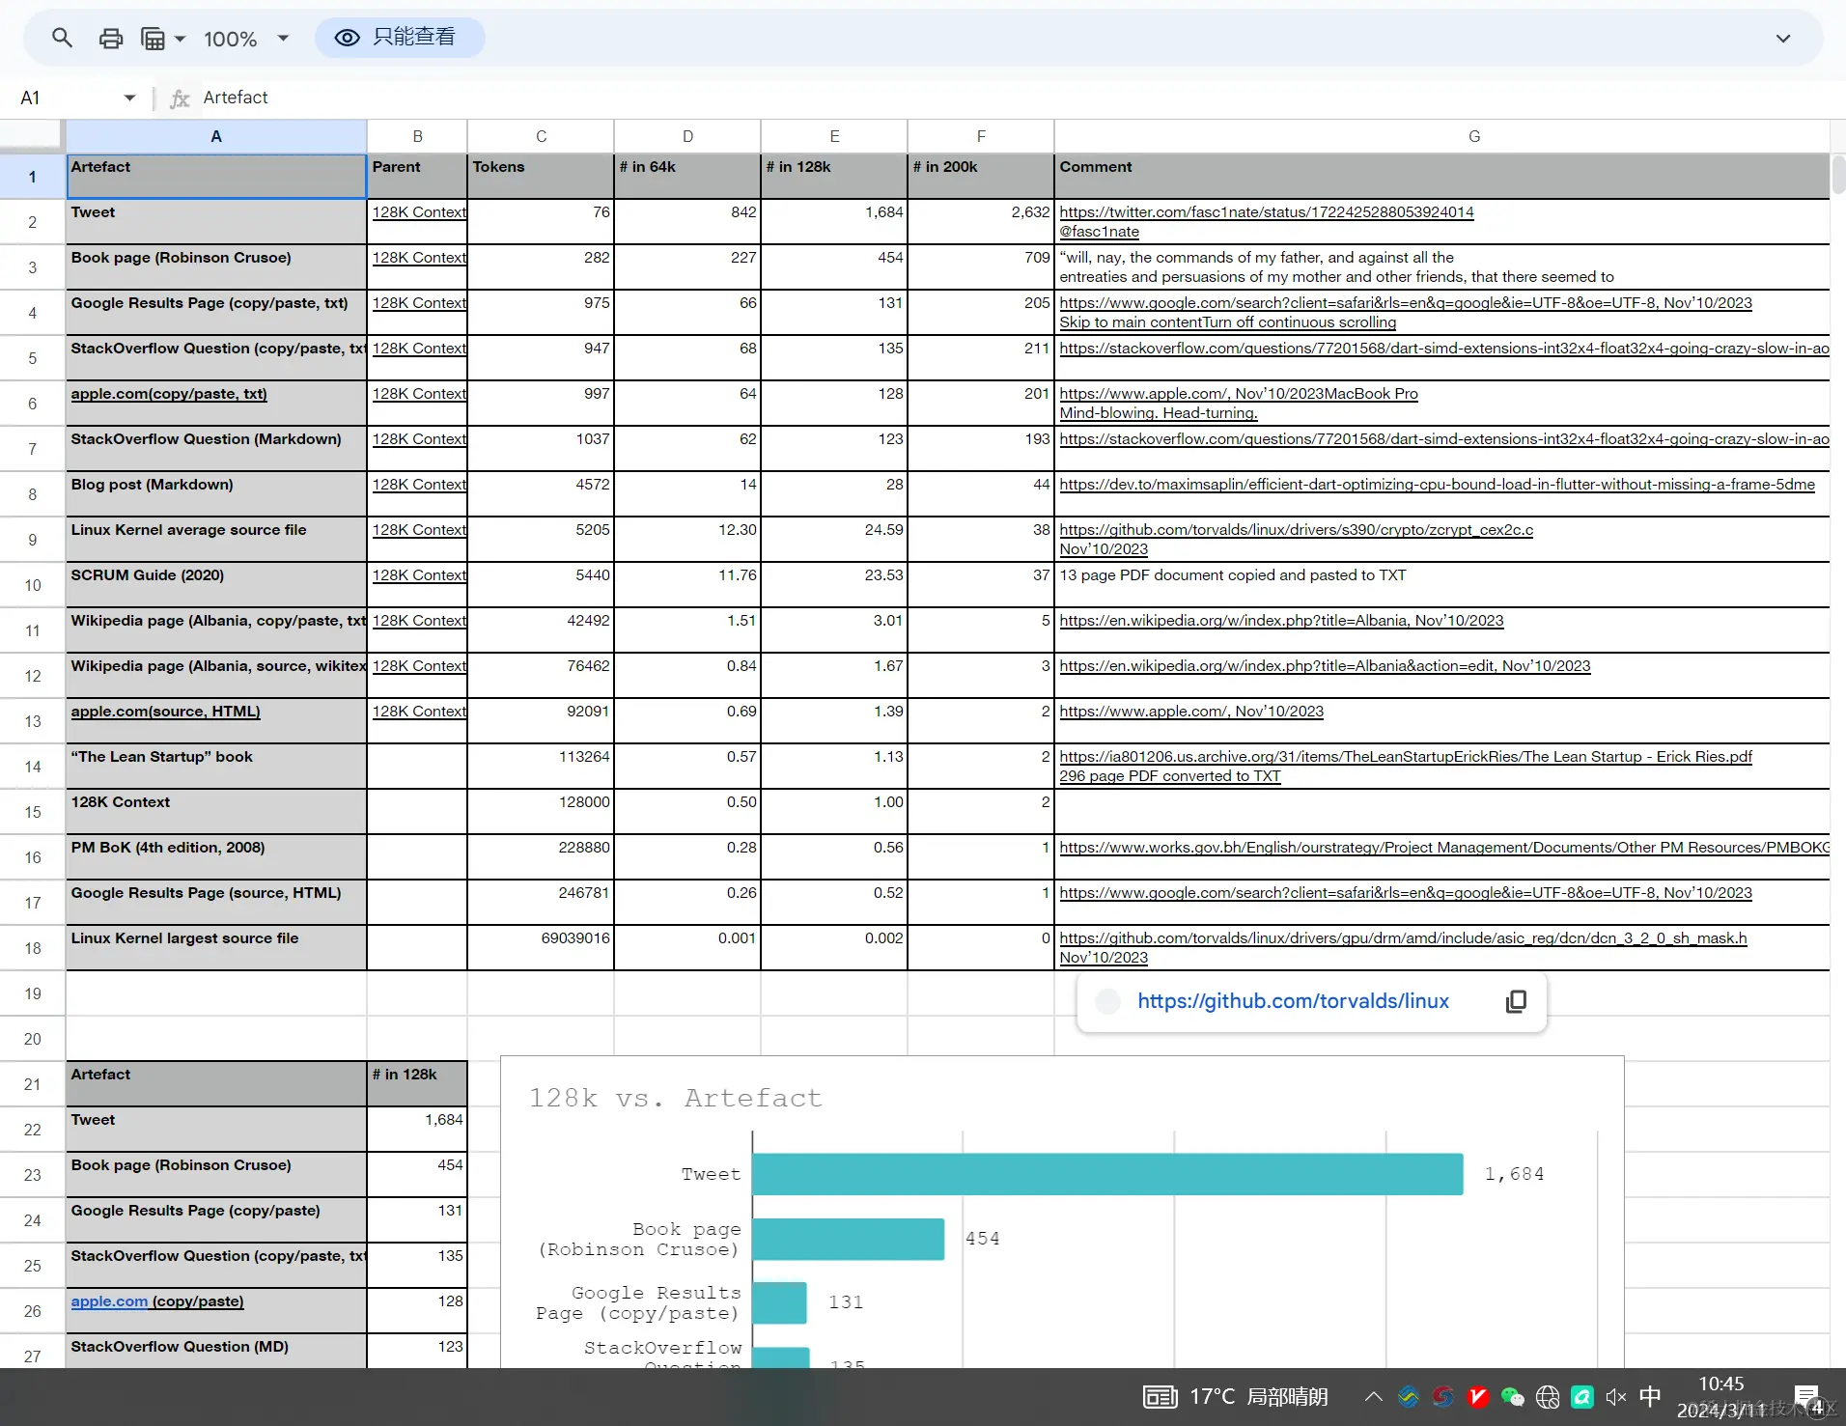Click the view-only 只能查看 button

400,38
